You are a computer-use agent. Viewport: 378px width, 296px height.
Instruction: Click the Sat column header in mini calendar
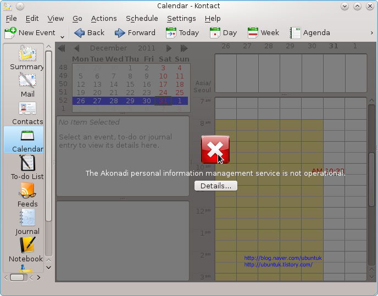coord(165,59)
